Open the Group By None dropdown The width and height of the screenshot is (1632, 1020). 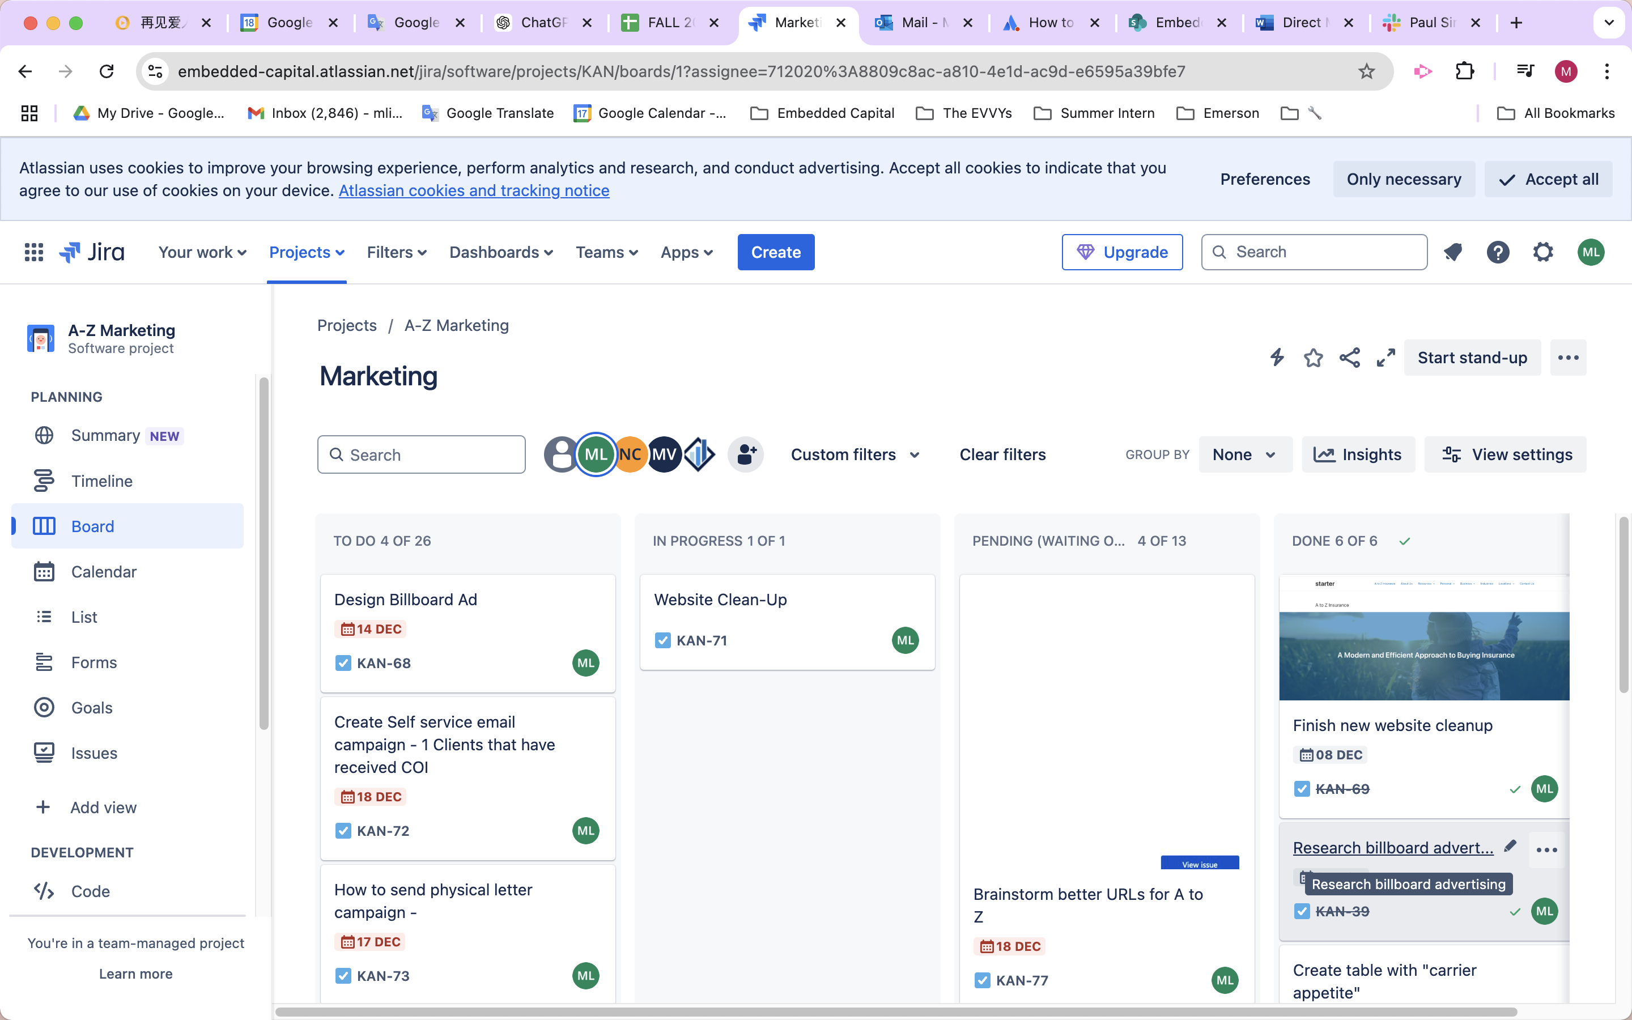point(1244,454)
